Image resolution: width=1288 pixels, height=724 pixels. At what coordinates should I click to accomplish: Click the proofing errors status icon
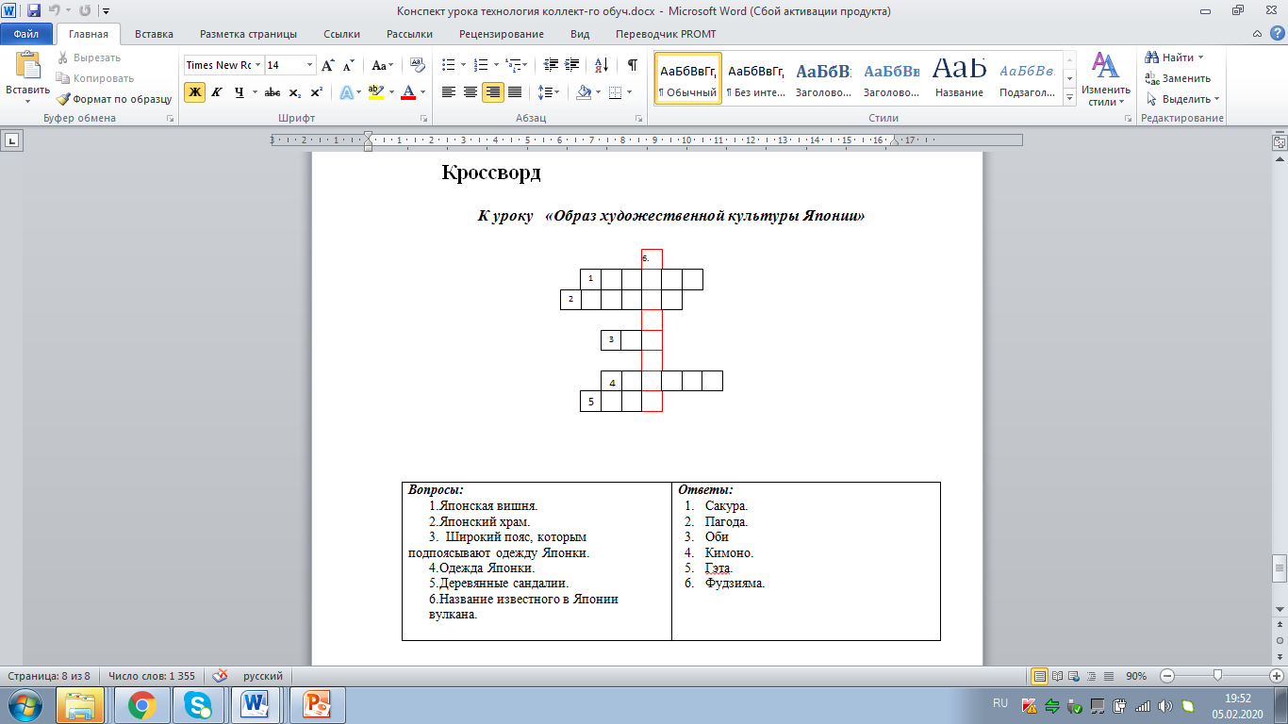point(221,676)
